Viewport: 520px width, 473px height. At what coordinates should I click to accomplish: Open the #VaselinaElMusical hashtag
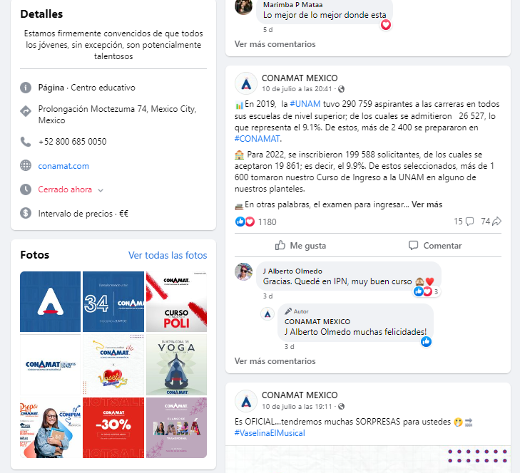[x=270, y=433]
